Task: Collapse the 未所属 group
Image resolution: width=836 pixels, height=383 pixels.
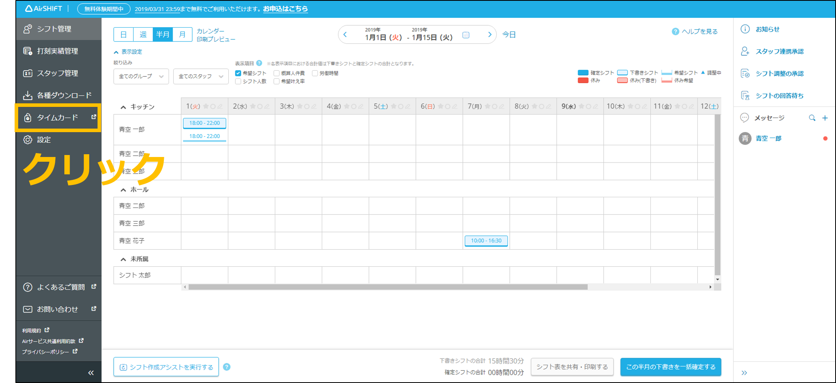Action: [123, 259]
